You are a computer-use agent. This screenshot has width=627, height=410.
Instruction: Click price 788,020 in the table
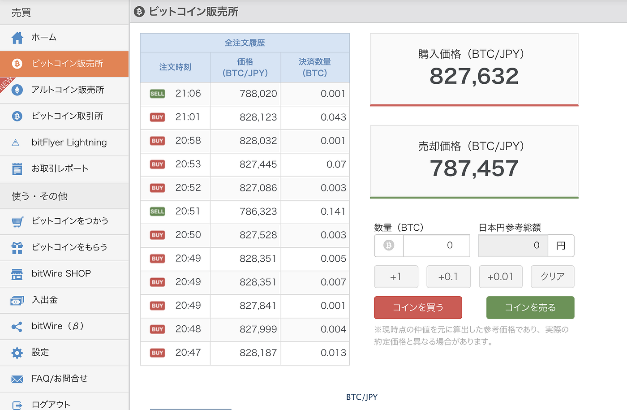258,94
